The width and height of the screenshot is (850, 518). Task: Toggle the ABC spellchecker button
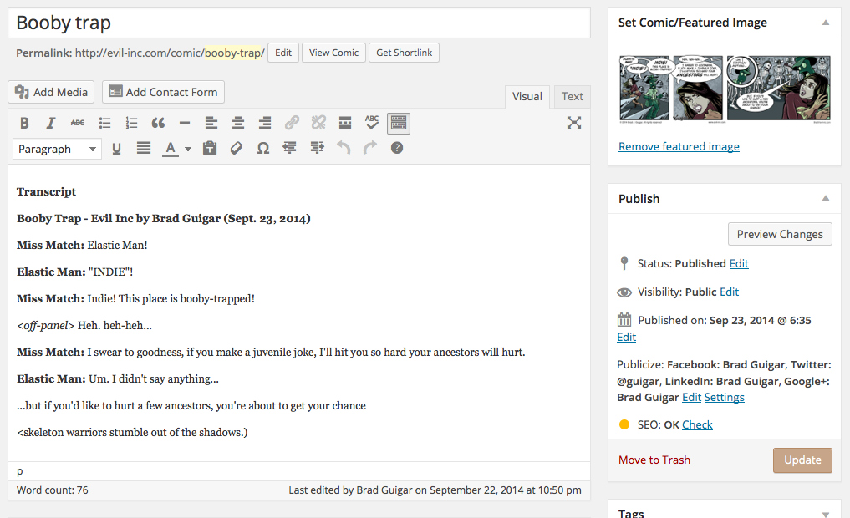tap(372, 123)
